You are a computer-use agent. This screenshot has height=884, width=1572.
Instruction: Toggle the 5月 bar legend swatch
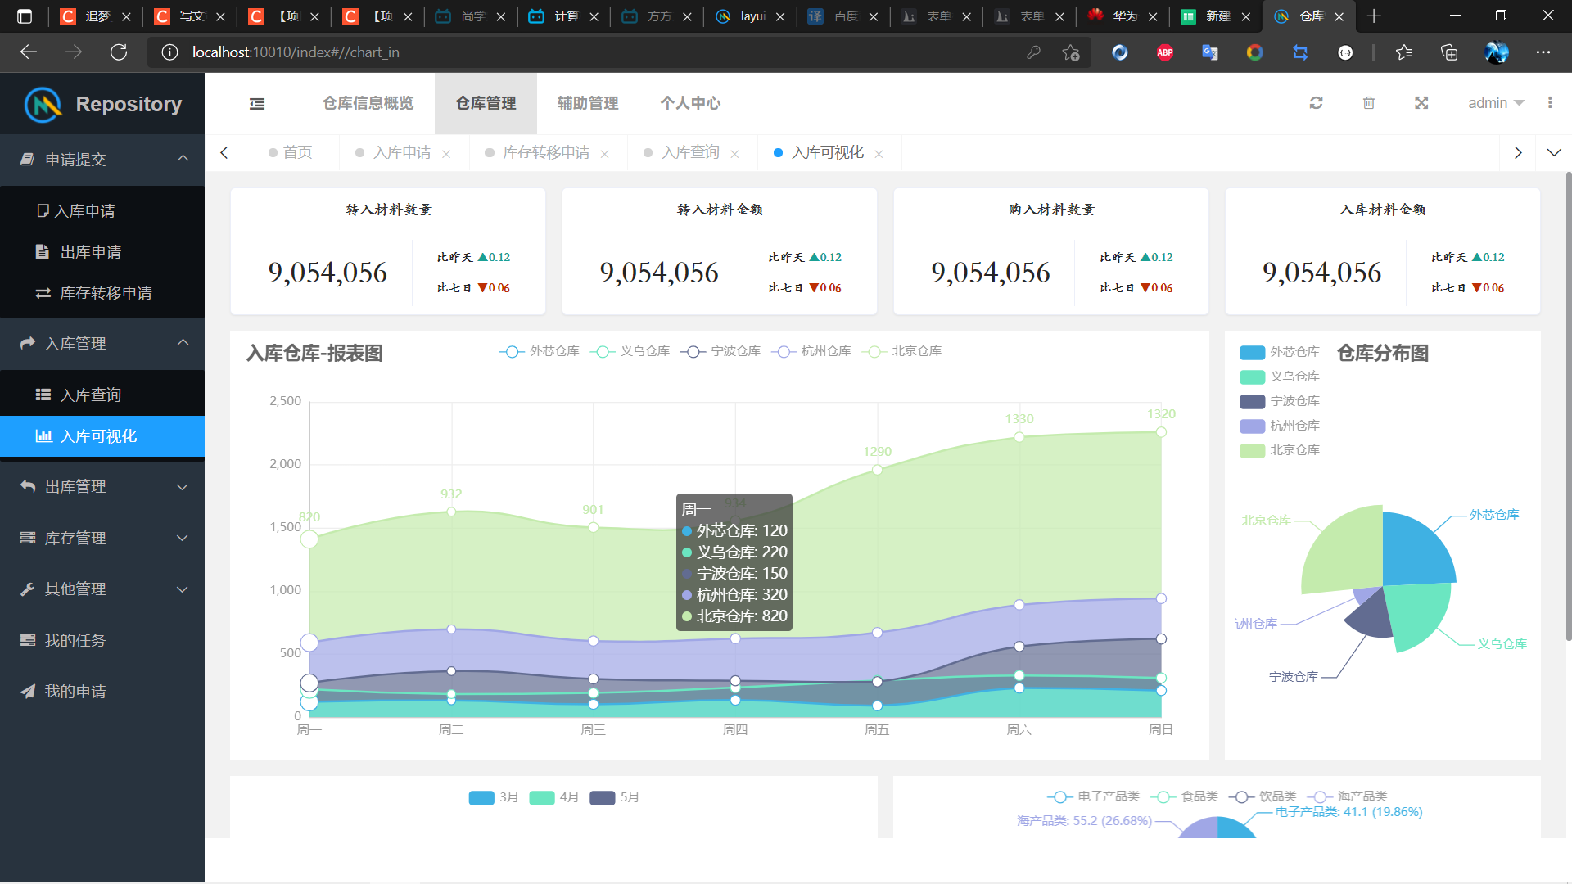tap(603, 797)
